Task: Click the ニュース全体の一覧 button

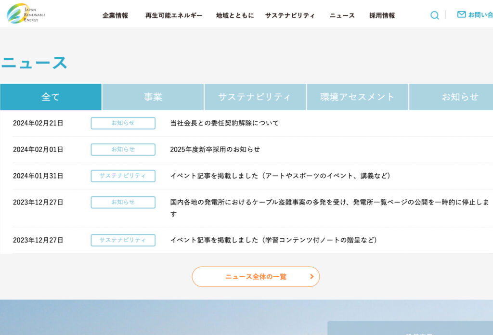Action: coord(256,277)
